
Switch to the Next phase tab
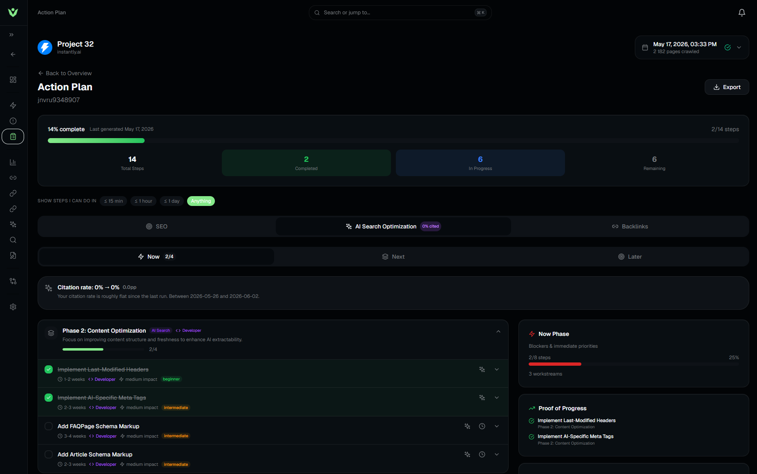click(393, 257)
